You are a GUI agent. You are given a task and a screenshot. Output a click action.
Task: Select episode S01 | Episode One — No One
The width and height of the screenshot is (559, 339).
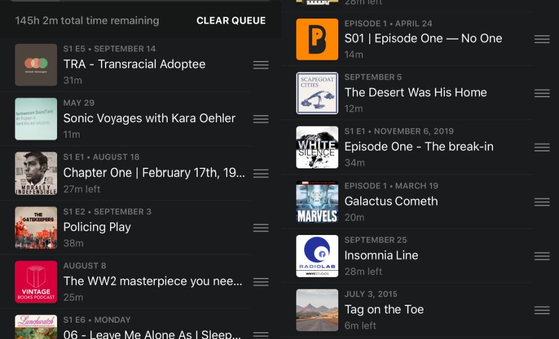coord(423,38)
